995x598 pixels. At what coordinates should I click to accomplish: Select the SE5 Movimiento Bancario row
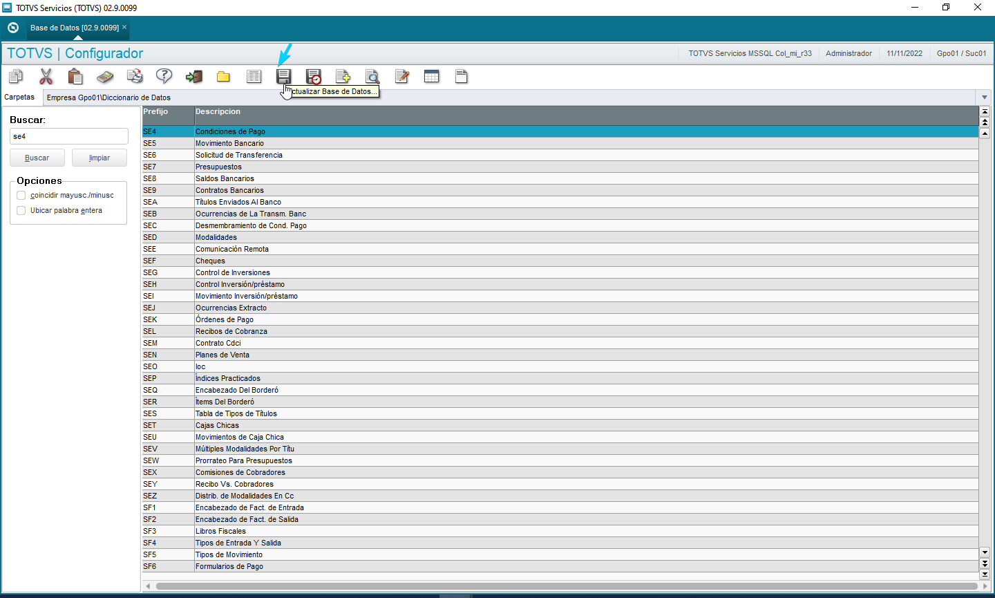(x=560, y=143)
